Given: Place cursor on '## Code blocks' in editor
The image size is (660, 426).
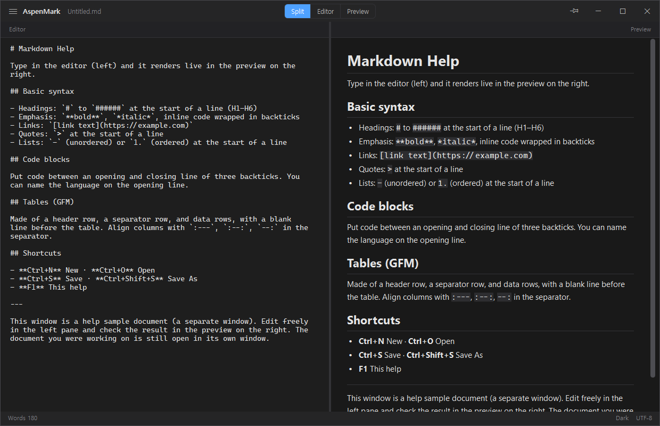Looking at the screenshot, I should point(40,159).
